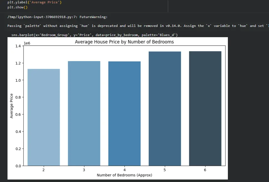269x182 pixels.
Task: Click the 1.2 y-axis tick label
Action: (x=18, y=63)
